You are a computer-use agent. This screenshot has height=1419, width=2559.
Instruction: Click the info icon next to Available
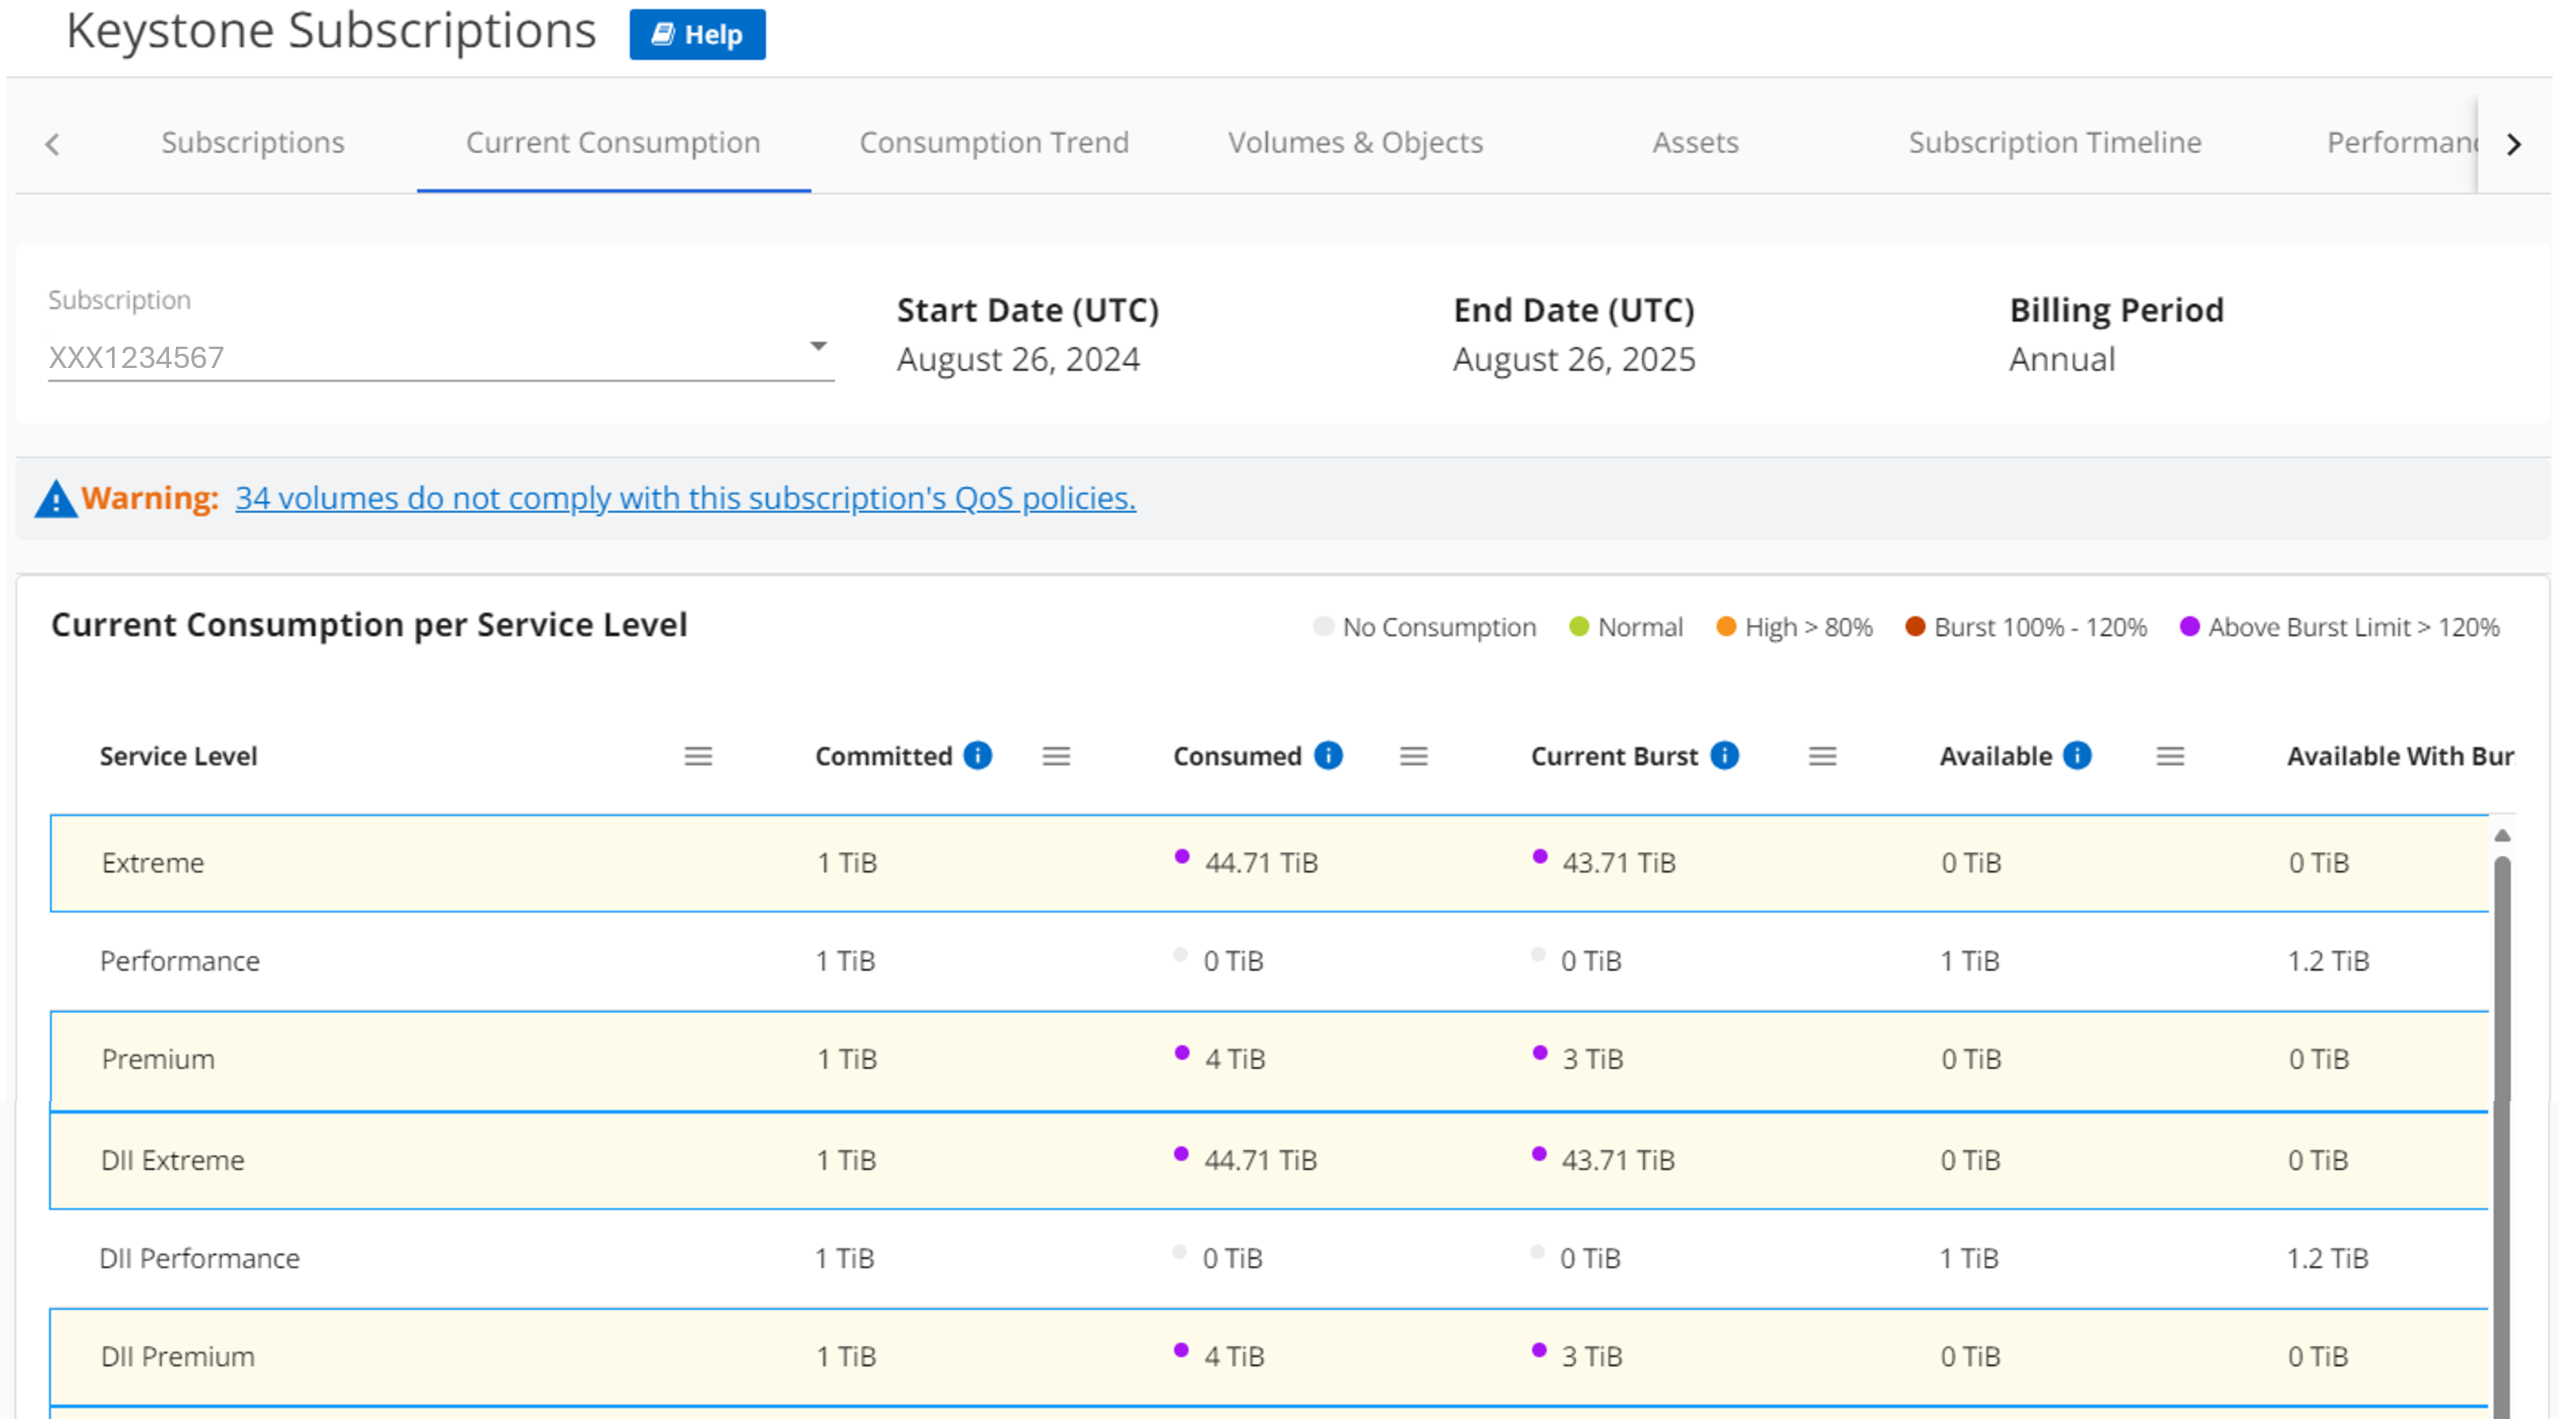pyautogui.click(x=2081, y=757)
